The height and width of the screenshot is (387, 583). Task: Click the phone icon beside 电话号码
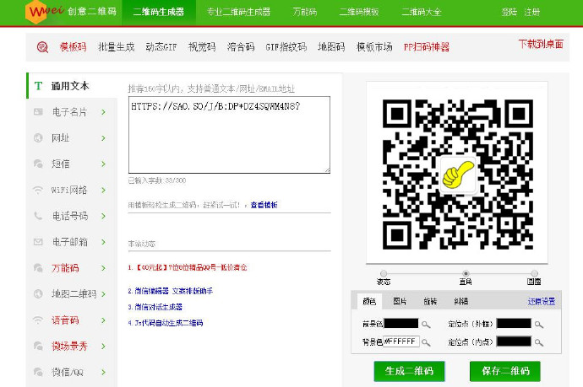pos(38,216)
